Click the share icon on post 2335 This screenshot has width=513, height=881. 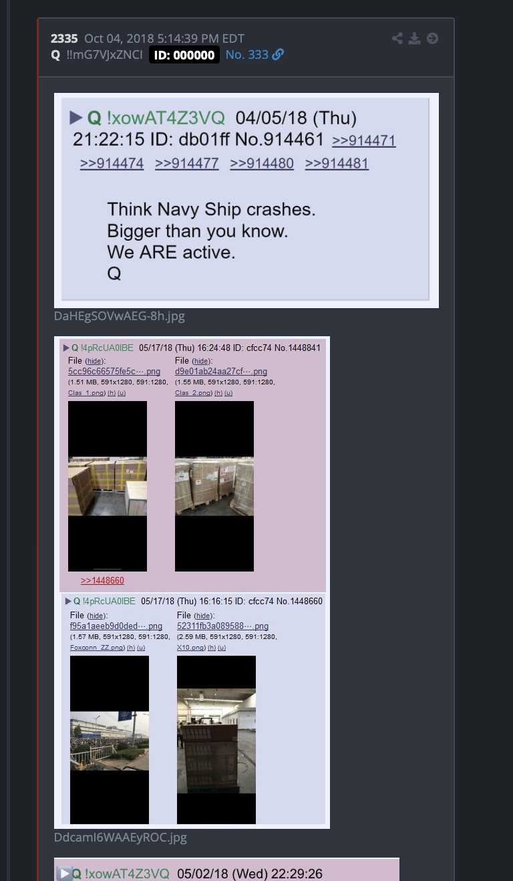click(397, 39)
